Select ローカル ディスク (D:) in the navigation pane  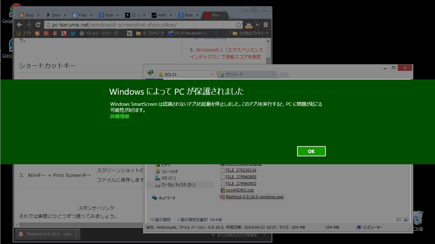[178, 185]
